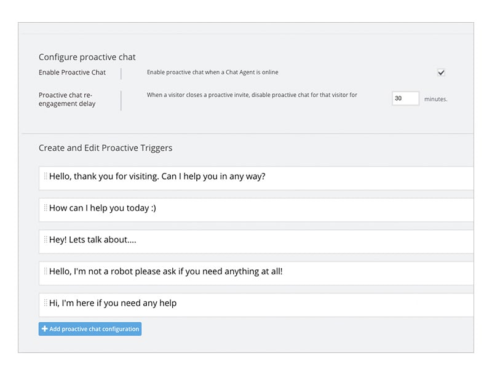Click drag handle of the "I'm not a robot" trigger

pos(46,271)
